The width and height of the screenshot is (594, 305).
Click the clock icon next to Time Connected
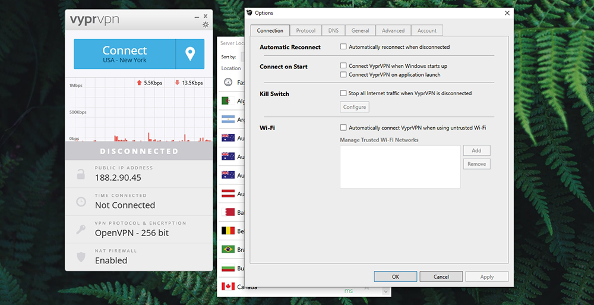point(81,202)
